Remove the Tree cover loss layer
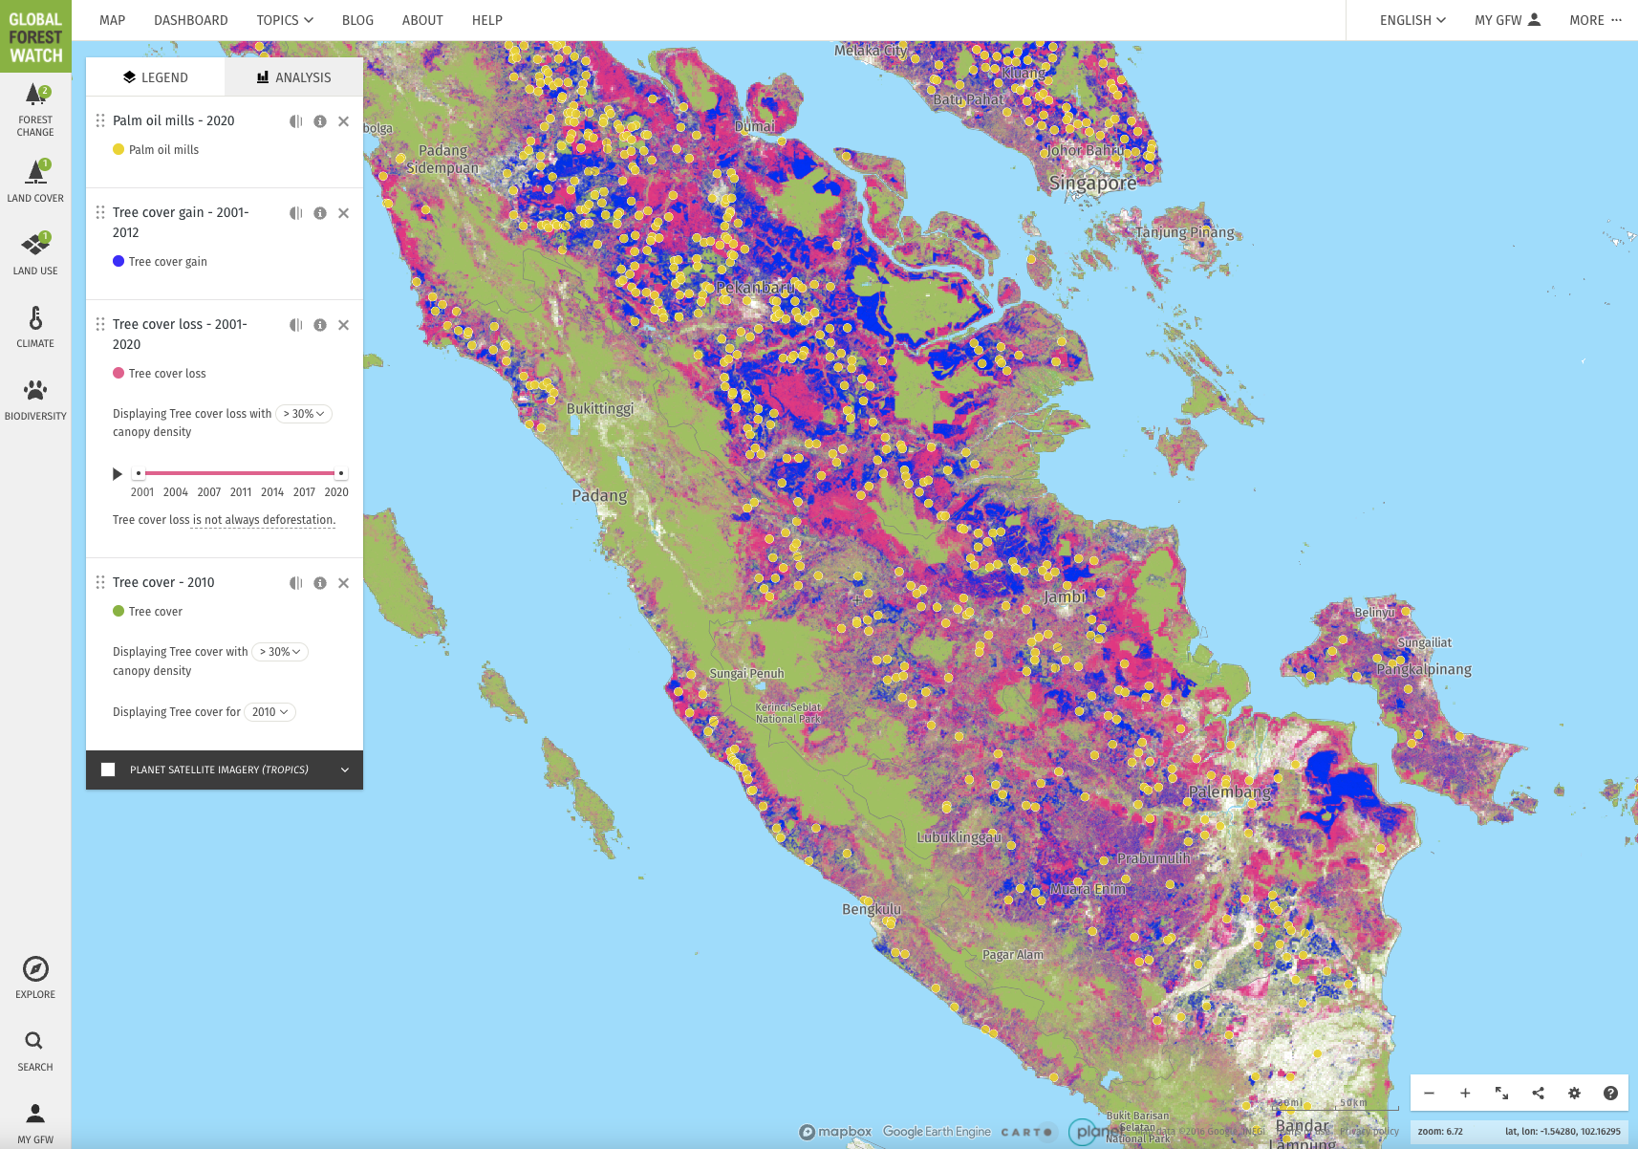 [x=344, y=325]
